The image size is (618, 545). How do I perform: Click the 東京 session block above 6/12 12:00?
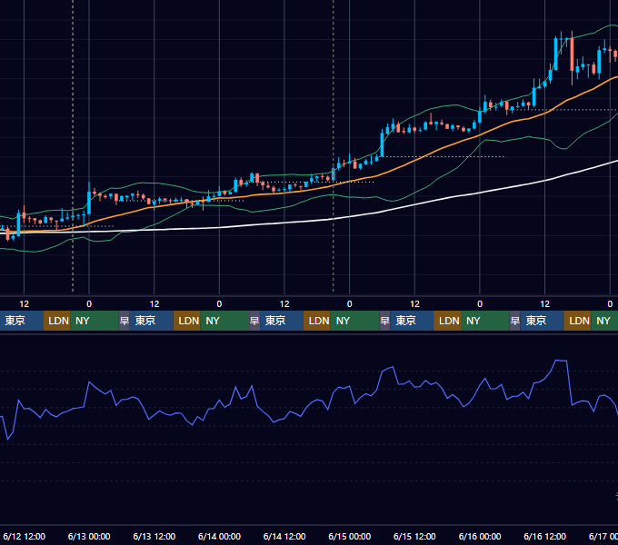21,321
